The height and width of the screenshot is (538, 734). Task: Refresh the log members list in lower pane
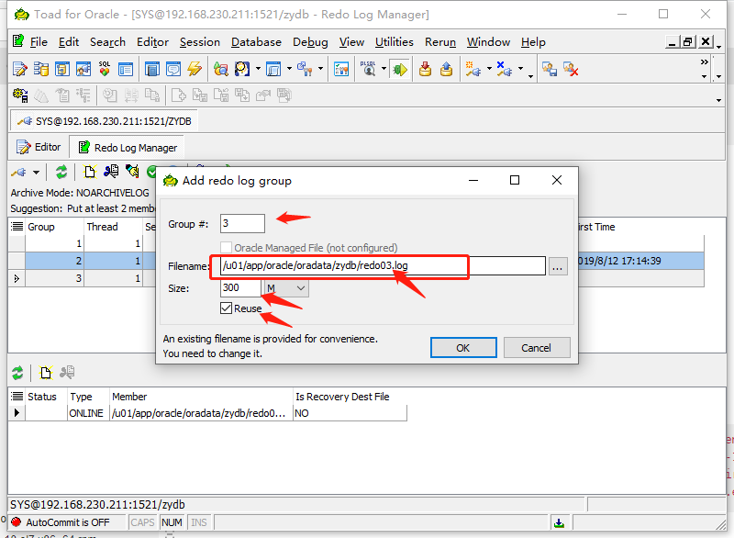[17, 373]
